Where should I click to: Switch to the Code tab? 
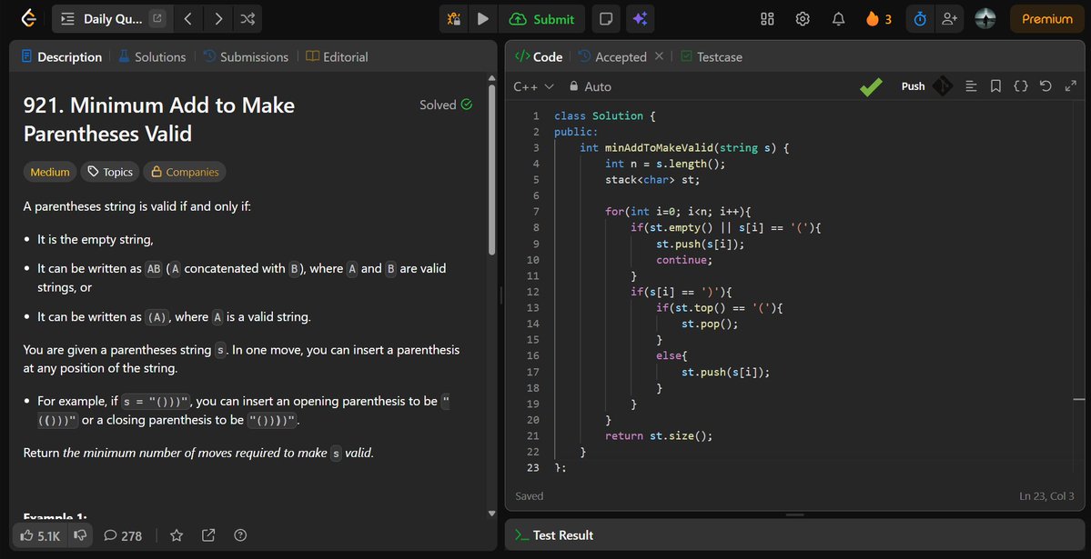pos(539,57)
